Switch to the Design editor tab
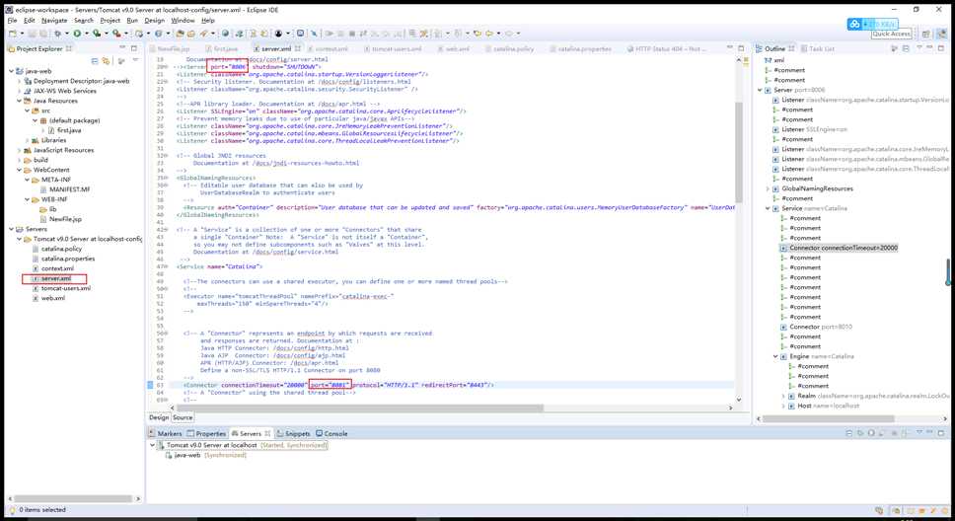 159,417
